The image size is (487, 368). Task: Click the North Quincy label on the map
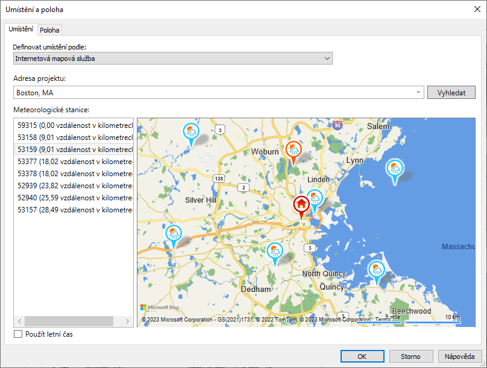[x=324, y=274]
